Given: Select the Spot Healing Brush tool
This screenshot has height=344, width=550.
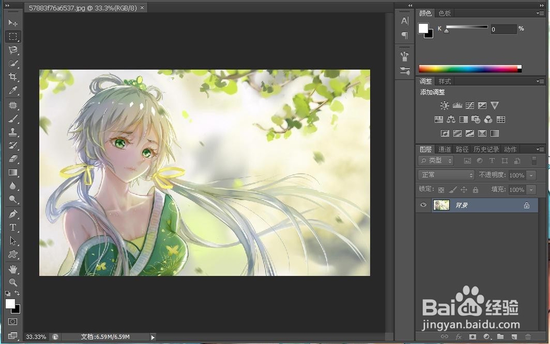Looking at the screenshot, I should pyautogui.click(x=13, y=105).
